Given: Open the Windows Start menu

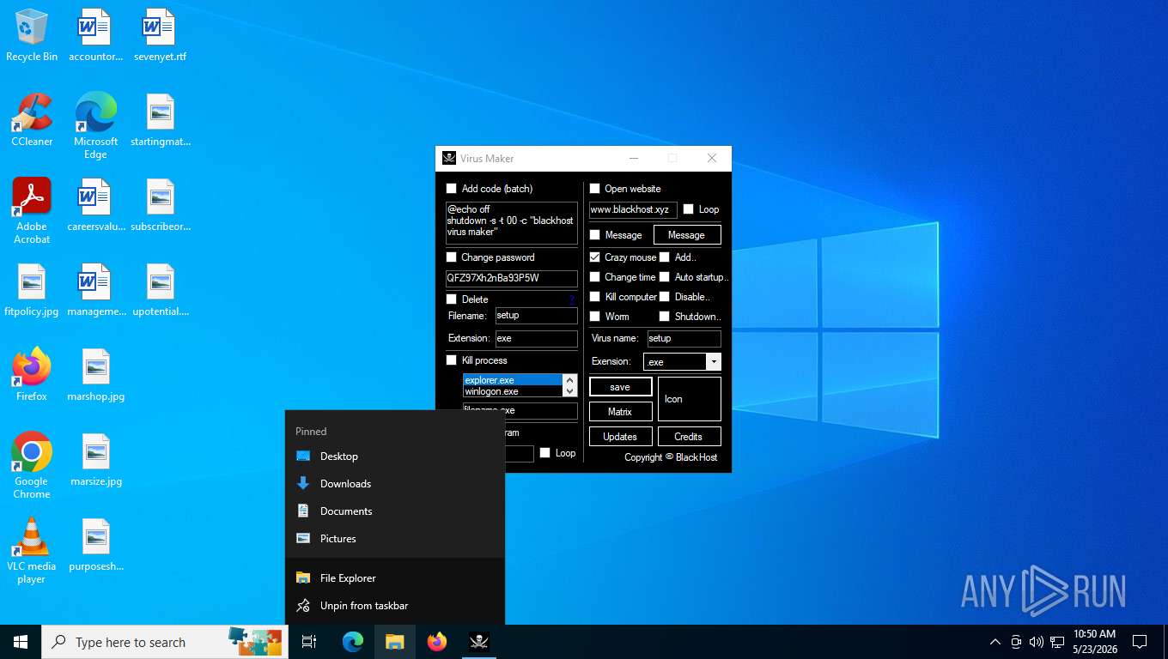Looking at the screenshot, I should [21, 642].
